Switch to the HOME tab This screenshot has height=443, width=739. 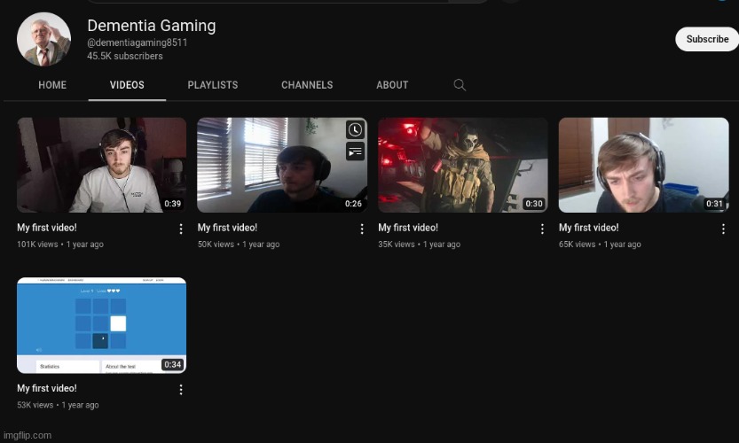click(52, 85)
